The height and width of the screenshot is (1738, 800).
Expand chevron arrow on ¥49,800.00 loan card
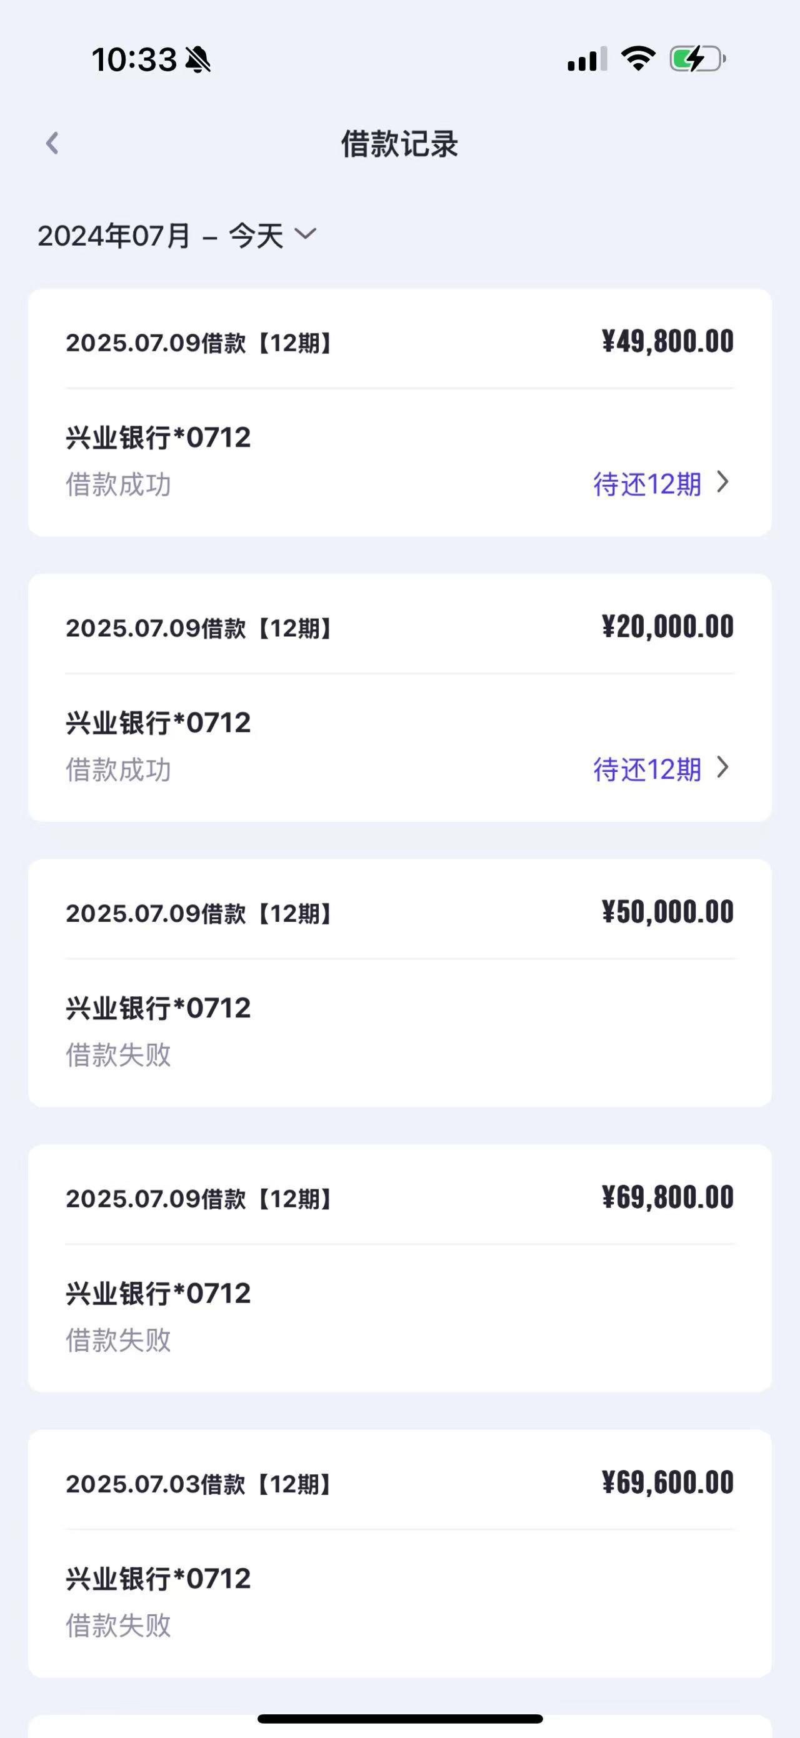723,482
